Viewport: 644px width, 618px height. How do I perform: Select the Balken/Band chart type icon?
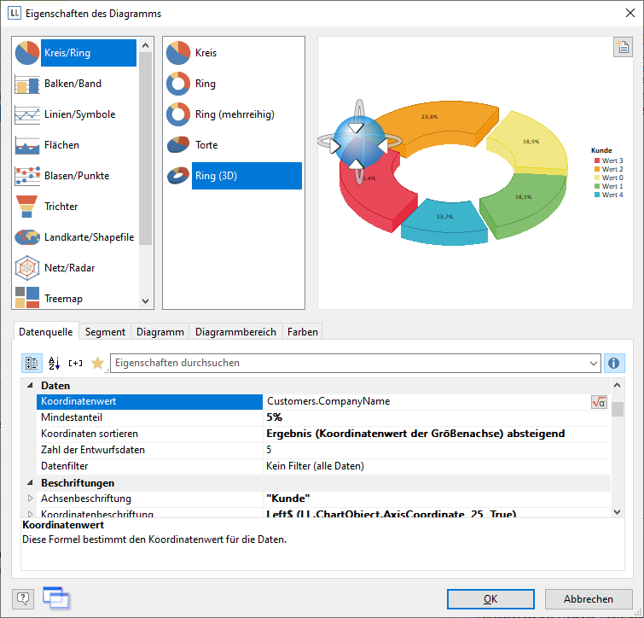coord(27,84)
